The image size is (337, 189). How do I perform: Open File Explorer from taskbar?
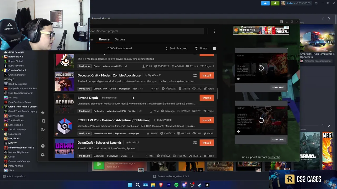[153, 185]
